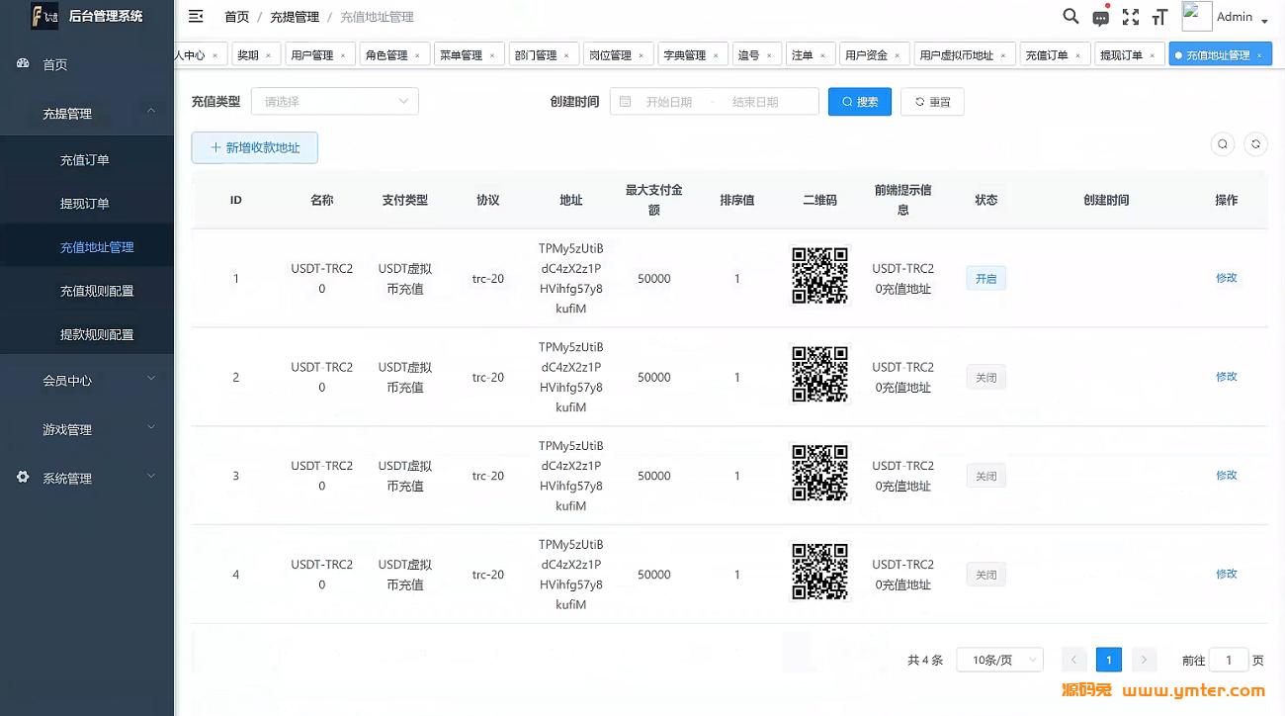Close the 奖期 tab
Image resolution: width=1285 pixels, height=716 pixels.
point(268,55)
